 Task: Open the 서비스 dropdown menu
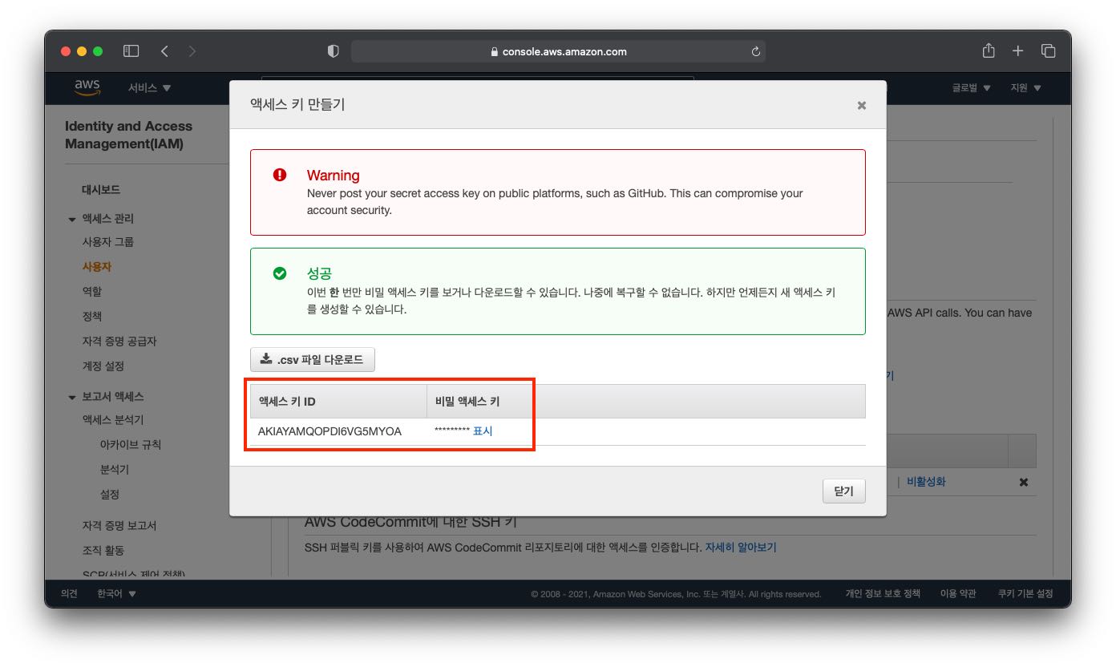point(149,87)
